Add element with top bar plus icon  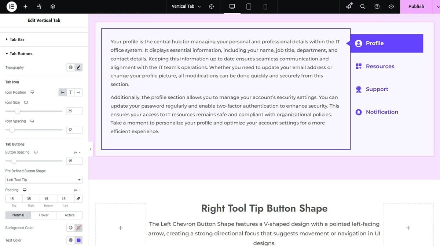point(25,7)
